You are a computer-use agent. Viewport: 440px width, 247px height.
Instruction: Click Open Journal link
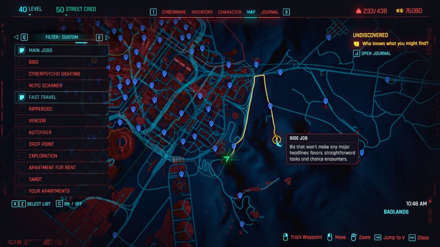[376, 54]
